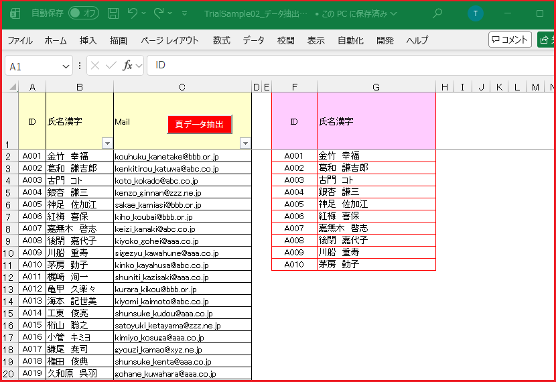Open the 自動化 tab

(351, 40)
